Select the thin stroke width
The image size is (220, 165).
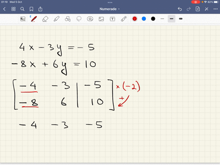coord(162,19)
